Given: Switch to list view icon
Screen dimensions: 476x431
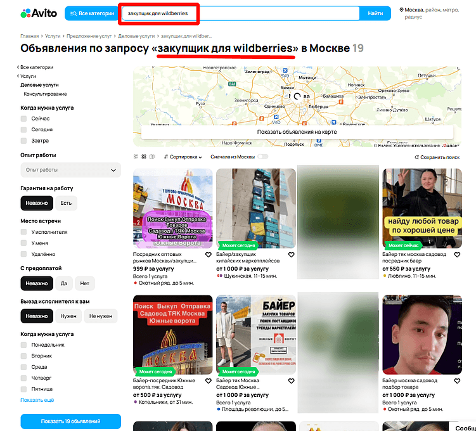Looking at the screenshot, I should click(136, 157).
